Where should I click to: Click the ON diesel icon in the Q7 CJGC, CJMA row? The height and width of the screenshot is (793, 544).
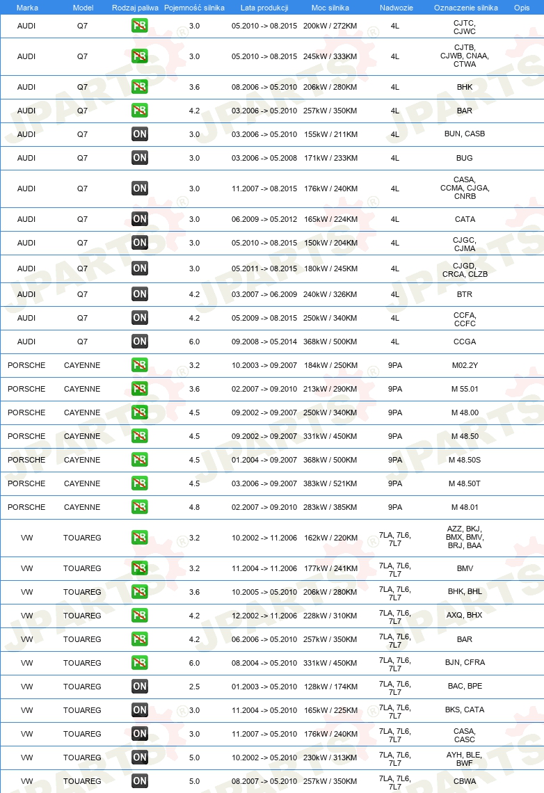pos(140,243)
